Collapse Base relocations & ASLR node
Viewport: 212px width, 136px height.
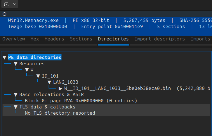pyautogui.click(x=16, y=95)
